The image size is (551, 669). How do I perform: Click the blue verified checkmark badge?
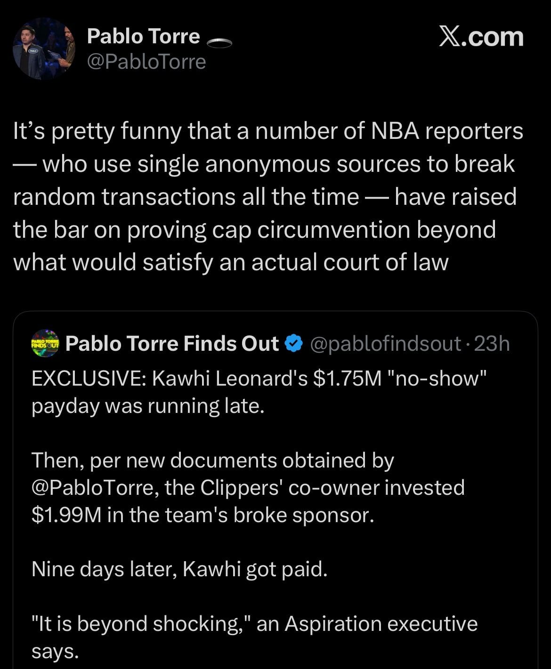(x=294, y=344)
